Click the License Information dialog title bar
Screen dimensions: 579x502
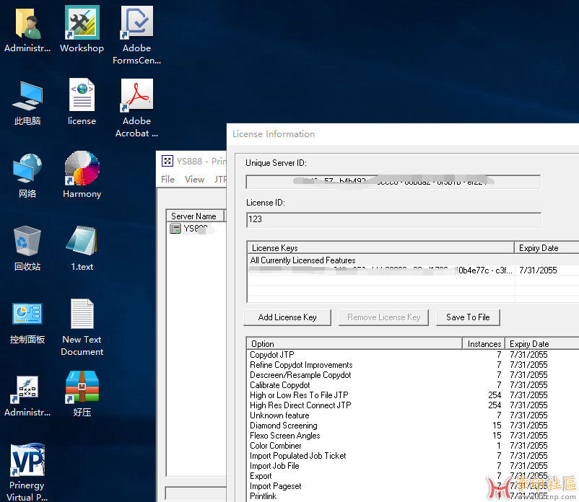click(x=403, y=134)
